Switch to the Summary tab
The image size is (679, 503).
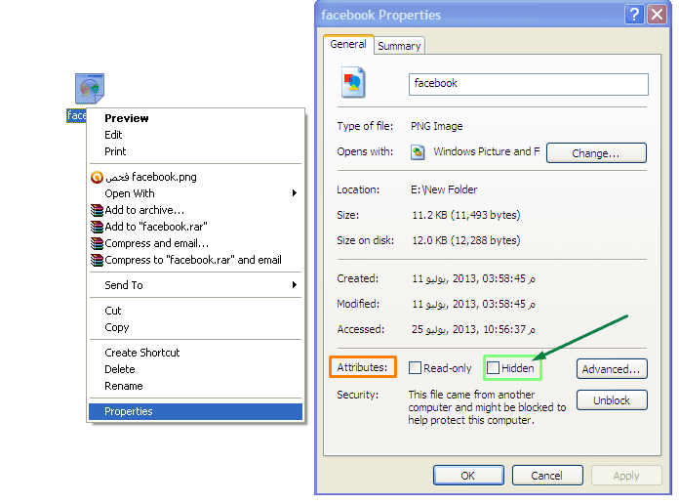pyautogui.click(x=399, y=46)
